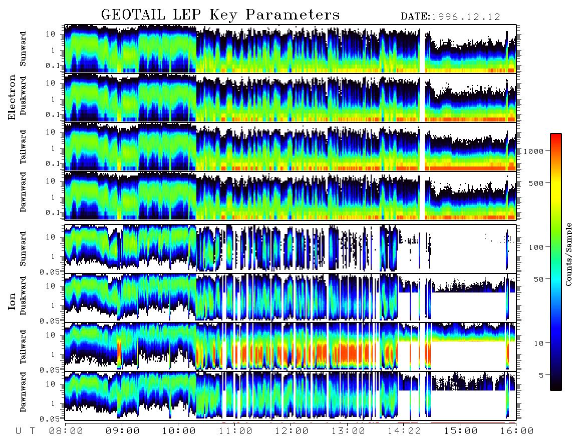The width and height of the screenshot is (572, 440).
Task: Click the "08:00" time axis label
Action: point(66,431)
